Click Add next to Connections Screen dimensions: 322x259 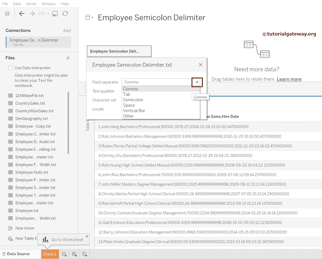(x=67, y=30)
